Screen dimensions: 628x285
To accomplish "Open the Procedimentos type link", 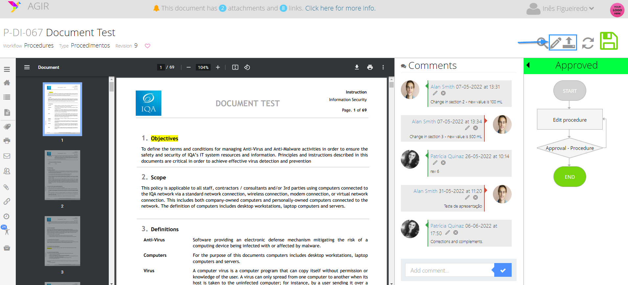I will (90, 46).
